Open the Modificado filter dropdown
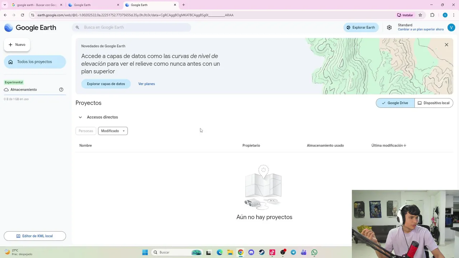Screen dimensions: 459x258 click(x=113, y=131)
